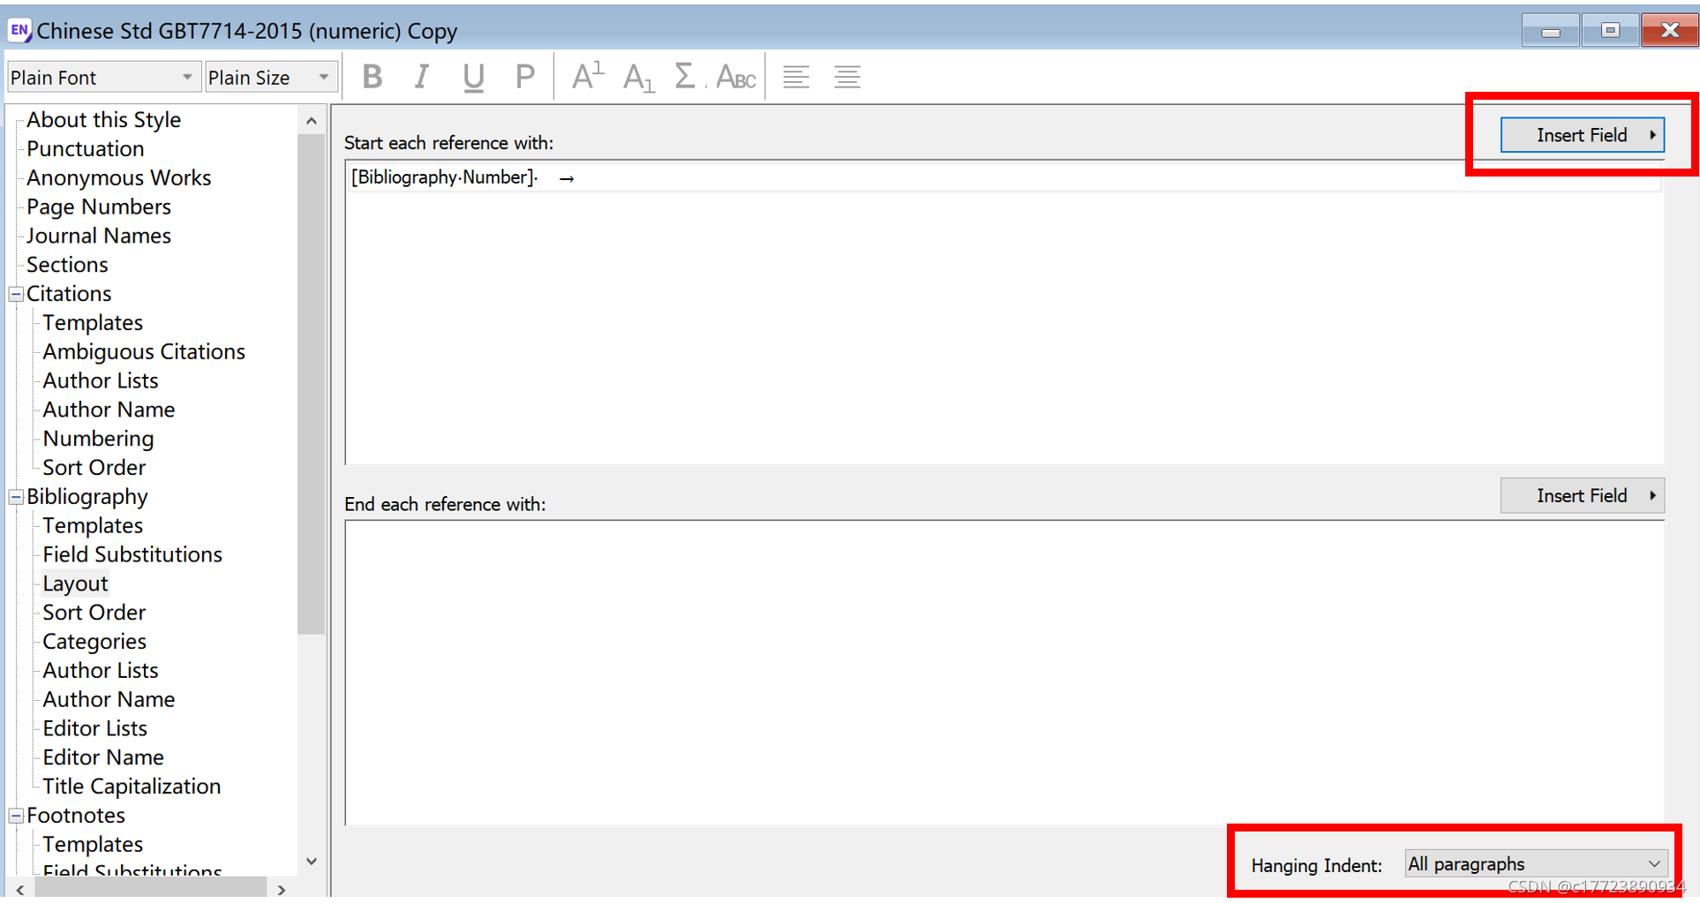Click tree scrollbar down arrow
The width and height of the screenshot is (1700, 903).
click(x=312, y=862)
